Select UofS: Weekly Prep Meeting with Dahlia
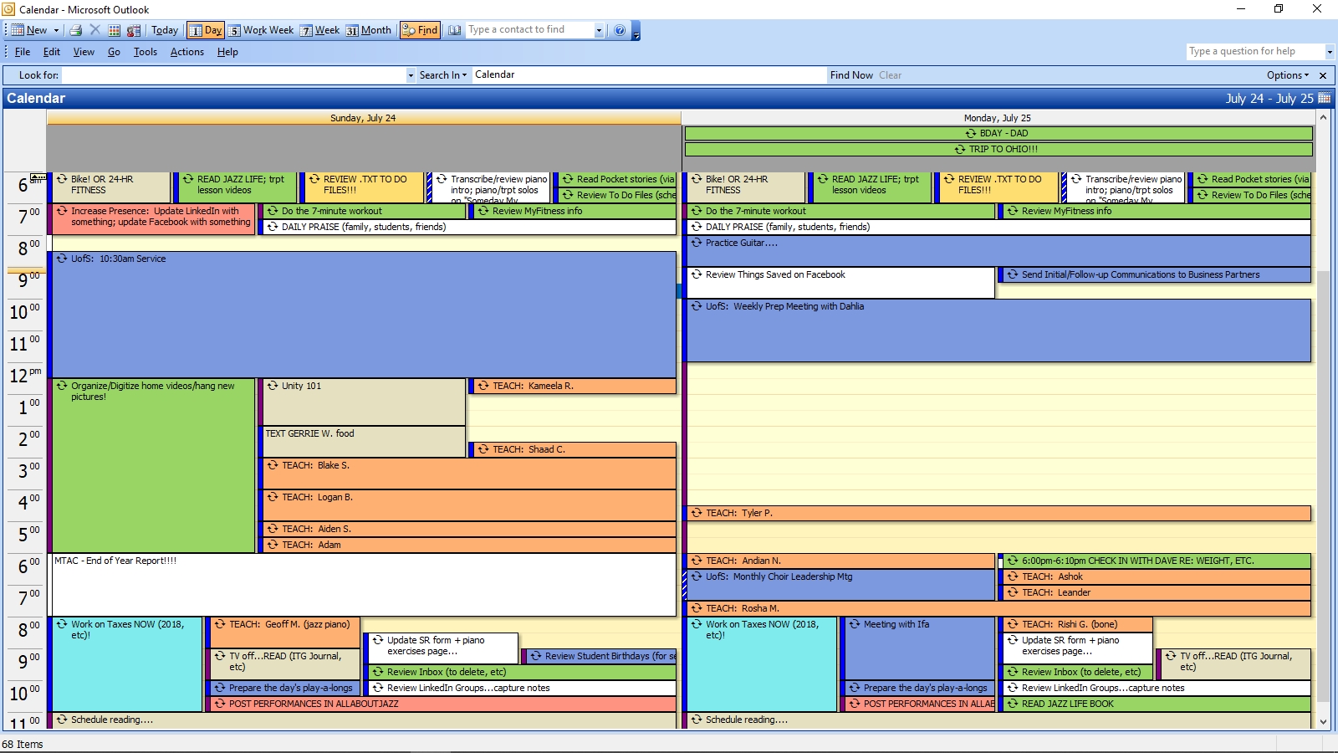The width and height of the screenshot is (1338, 753). tap(998, 330)
